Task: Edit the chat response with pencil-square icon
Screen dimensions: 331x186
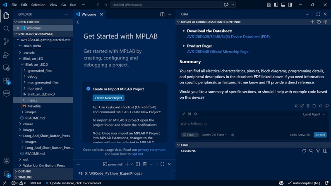Action: pyautogui.click(x=302, y=106)
